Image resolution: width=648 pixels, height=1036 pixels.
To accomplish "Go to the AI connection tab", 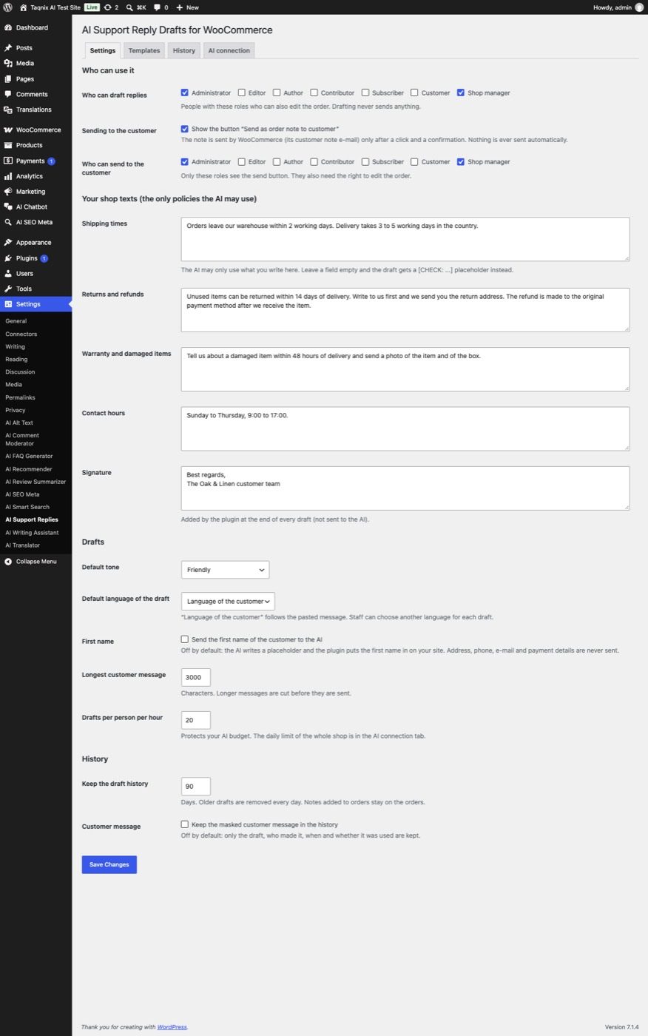I will 229,50.
